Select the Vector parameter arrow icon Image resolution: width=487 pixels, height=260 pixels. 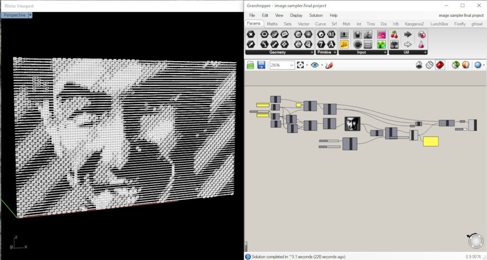(x=251, y=44)
